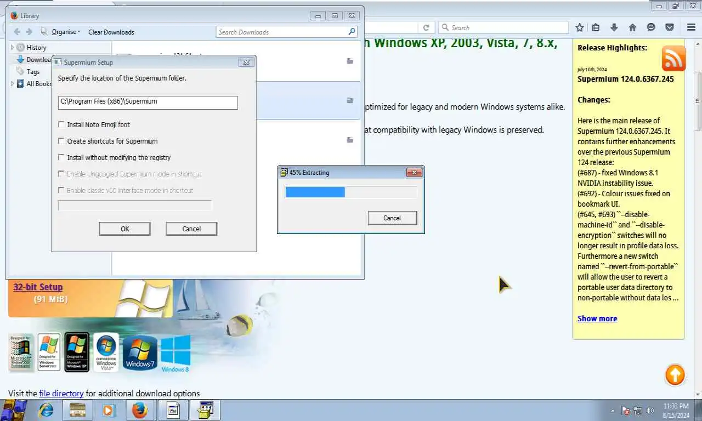
Task: Click the Windows Vista certified badge
Action: point(106,352)
